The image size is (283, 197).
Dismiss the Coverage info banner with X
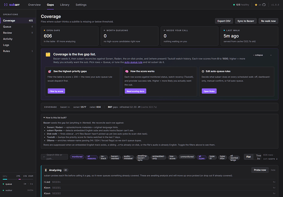(271, 55)
